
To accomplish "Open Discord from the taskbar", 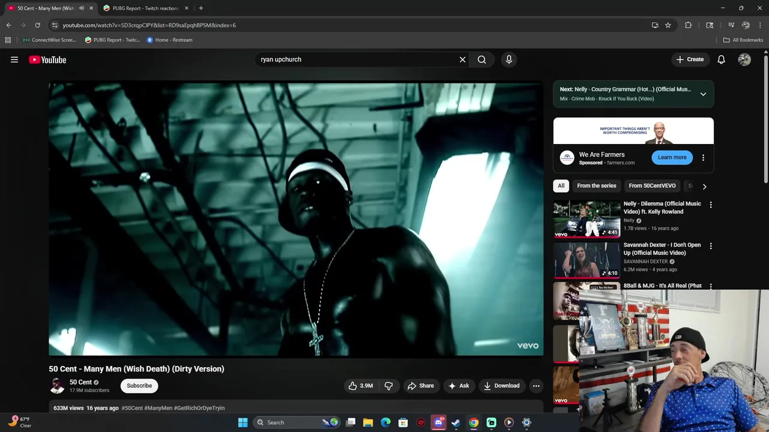I will click(439, 422).
